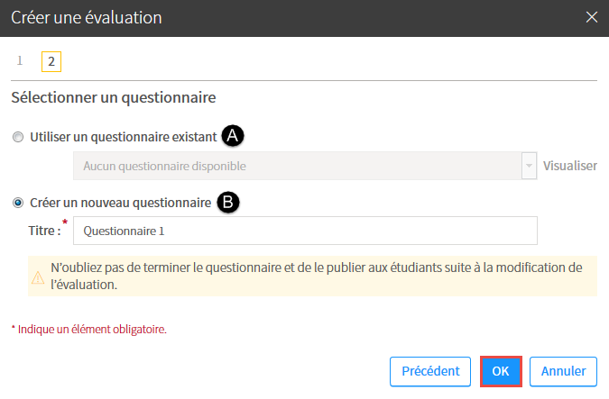Cancel using the Annuler button

pos(563,371)
